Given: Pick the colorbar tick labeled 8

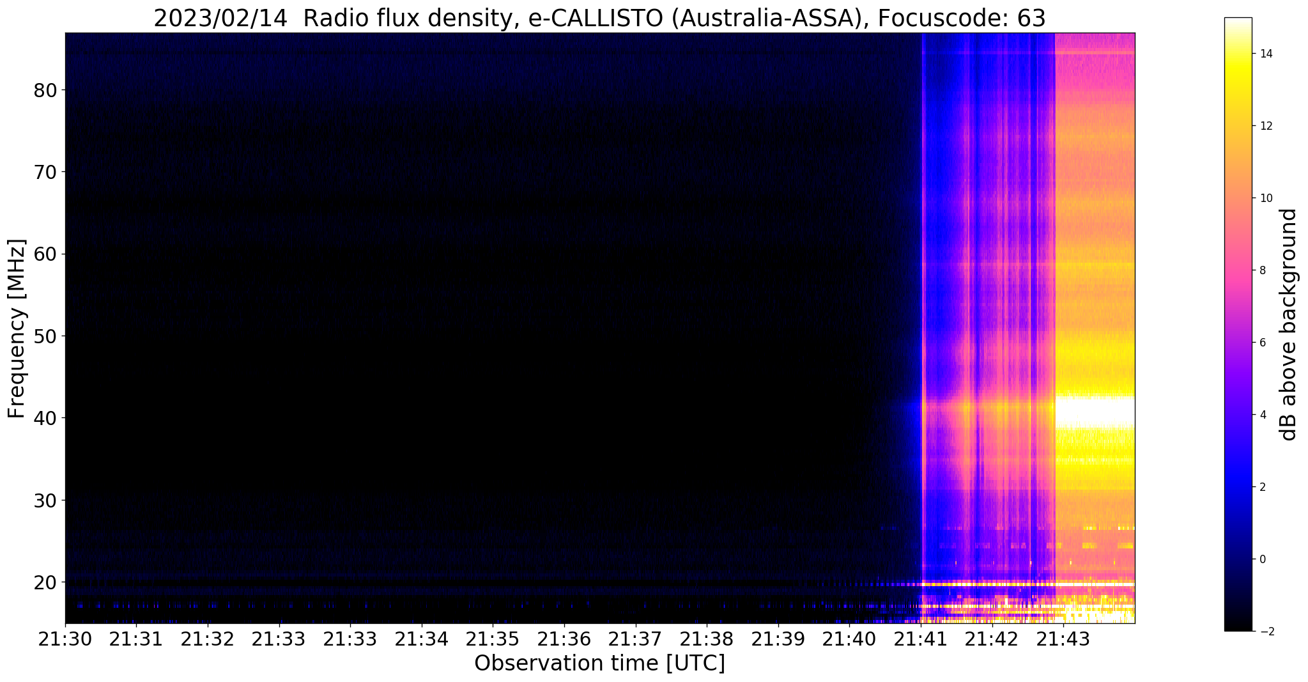Looking at the screenshot, I should 1262,270.
